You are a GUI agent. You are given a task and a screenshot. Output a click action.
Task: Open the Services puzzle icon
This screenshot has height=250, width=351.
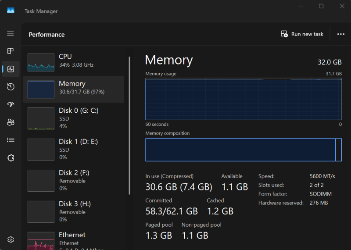(11, 158)
